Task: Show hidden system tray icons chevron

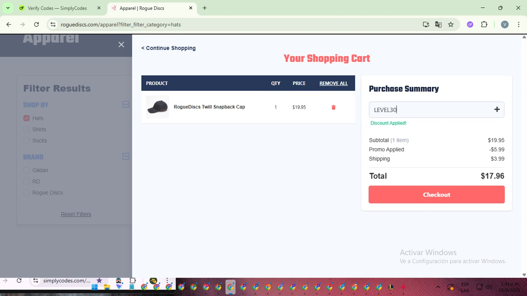Action: 438,287
